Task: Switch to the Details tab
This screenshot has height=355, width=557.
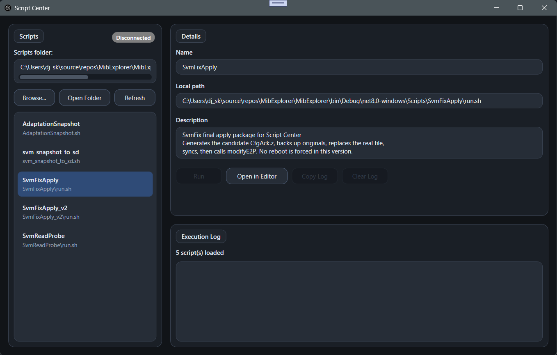Action: [x=191, y=36]
